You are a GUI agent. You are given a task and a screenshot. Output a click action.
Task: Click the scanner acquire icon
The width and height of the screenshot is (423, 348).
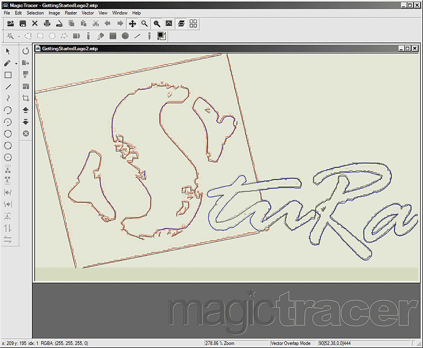pos(59,24)
